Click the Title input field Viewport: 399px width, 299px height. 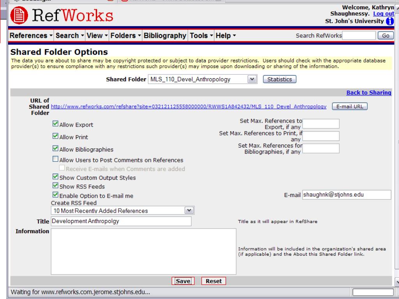coord(121,221)
